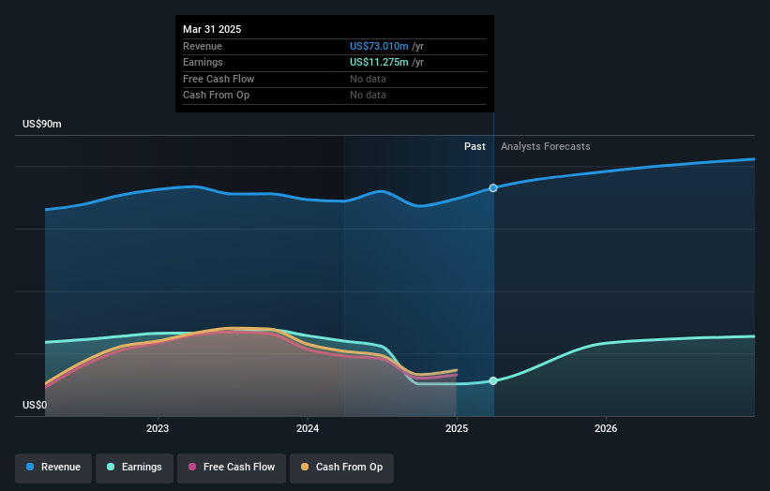Click the 2024 x-axis label
The width and height of the screenshot is (770, 491).
pyautogui.click(x=308, y=428)
